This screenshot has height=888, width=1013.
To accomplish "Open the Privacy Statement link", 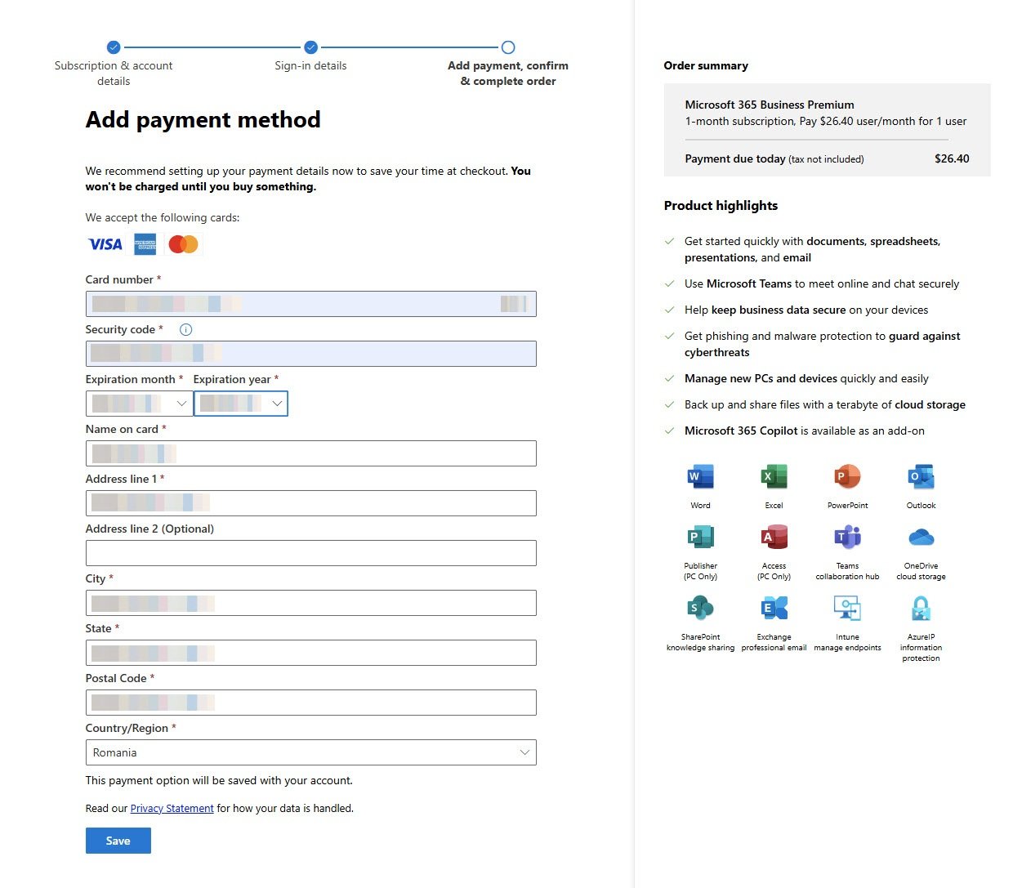I will [172, 809].
